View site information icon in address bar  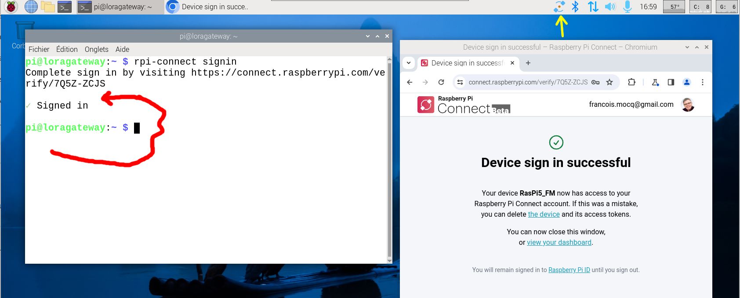[x=460, y=82]
